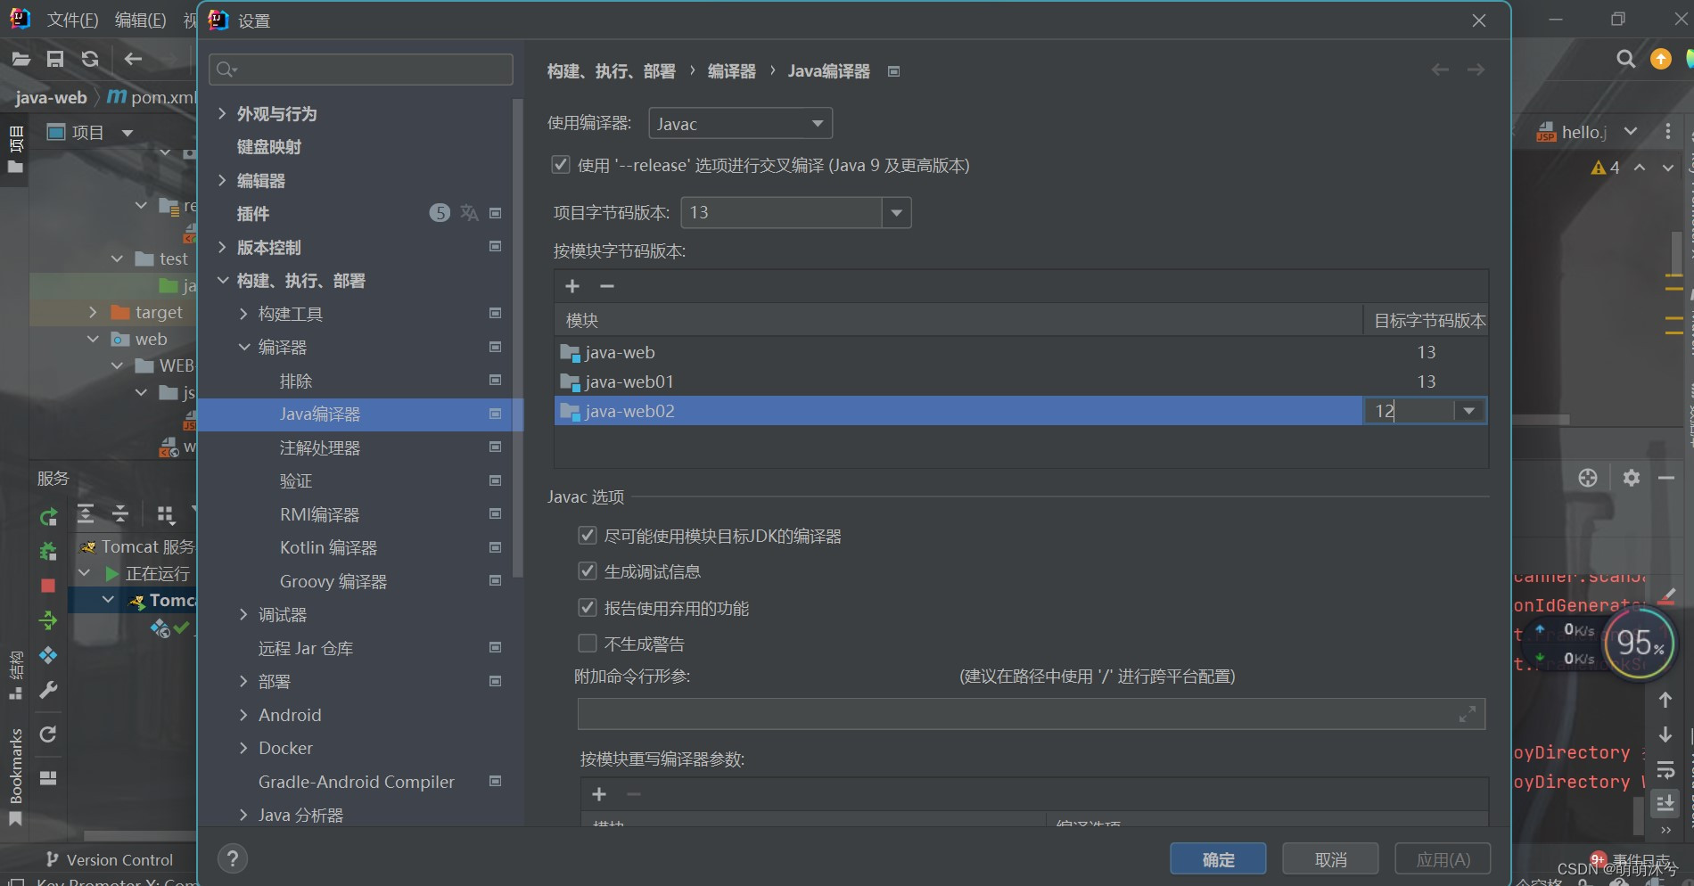Uncheck the '--release' cross-compile option
This screenshot has height=886, width=1694.
[x=561, y=164]
